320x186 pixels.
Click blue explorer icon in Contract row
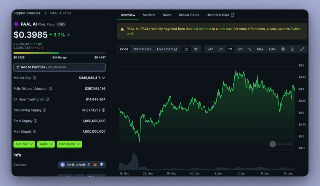[102, 164]
